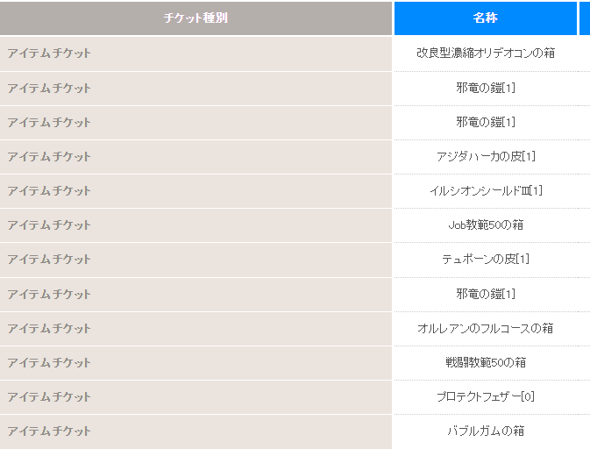This screenshot has height=449, width=590.
Task: Click アイテムチケット next to 戦闘教範50の箱
Action: (x=49, y=362)
